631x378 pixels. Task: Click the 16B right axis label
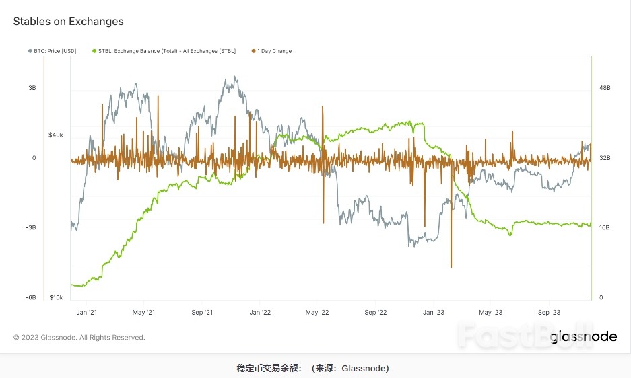(604, 227)
